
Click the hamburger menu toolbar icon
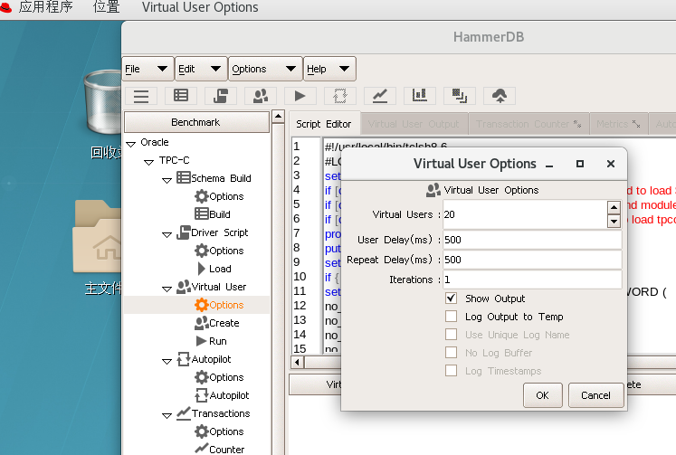point(141,96)
